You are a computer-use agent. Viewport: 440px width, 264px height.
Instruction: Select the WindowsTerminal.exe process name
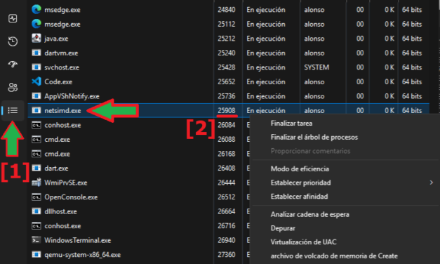77,240
